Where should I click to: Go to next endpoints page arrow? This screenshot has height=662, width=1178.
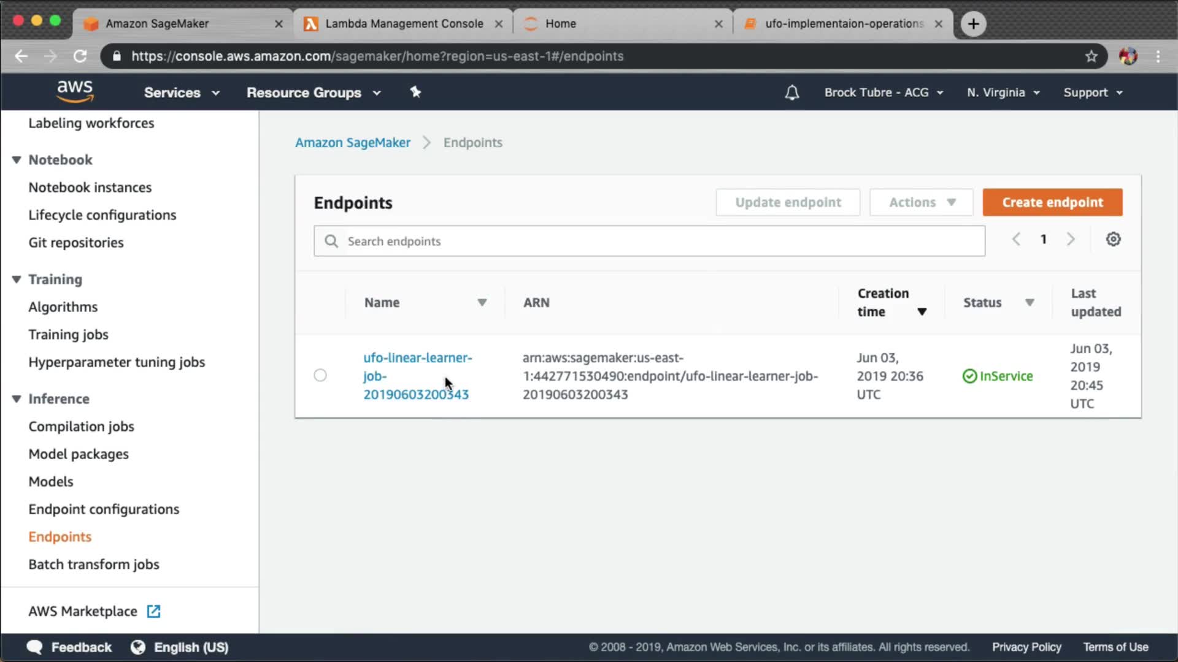point(1071,239)
